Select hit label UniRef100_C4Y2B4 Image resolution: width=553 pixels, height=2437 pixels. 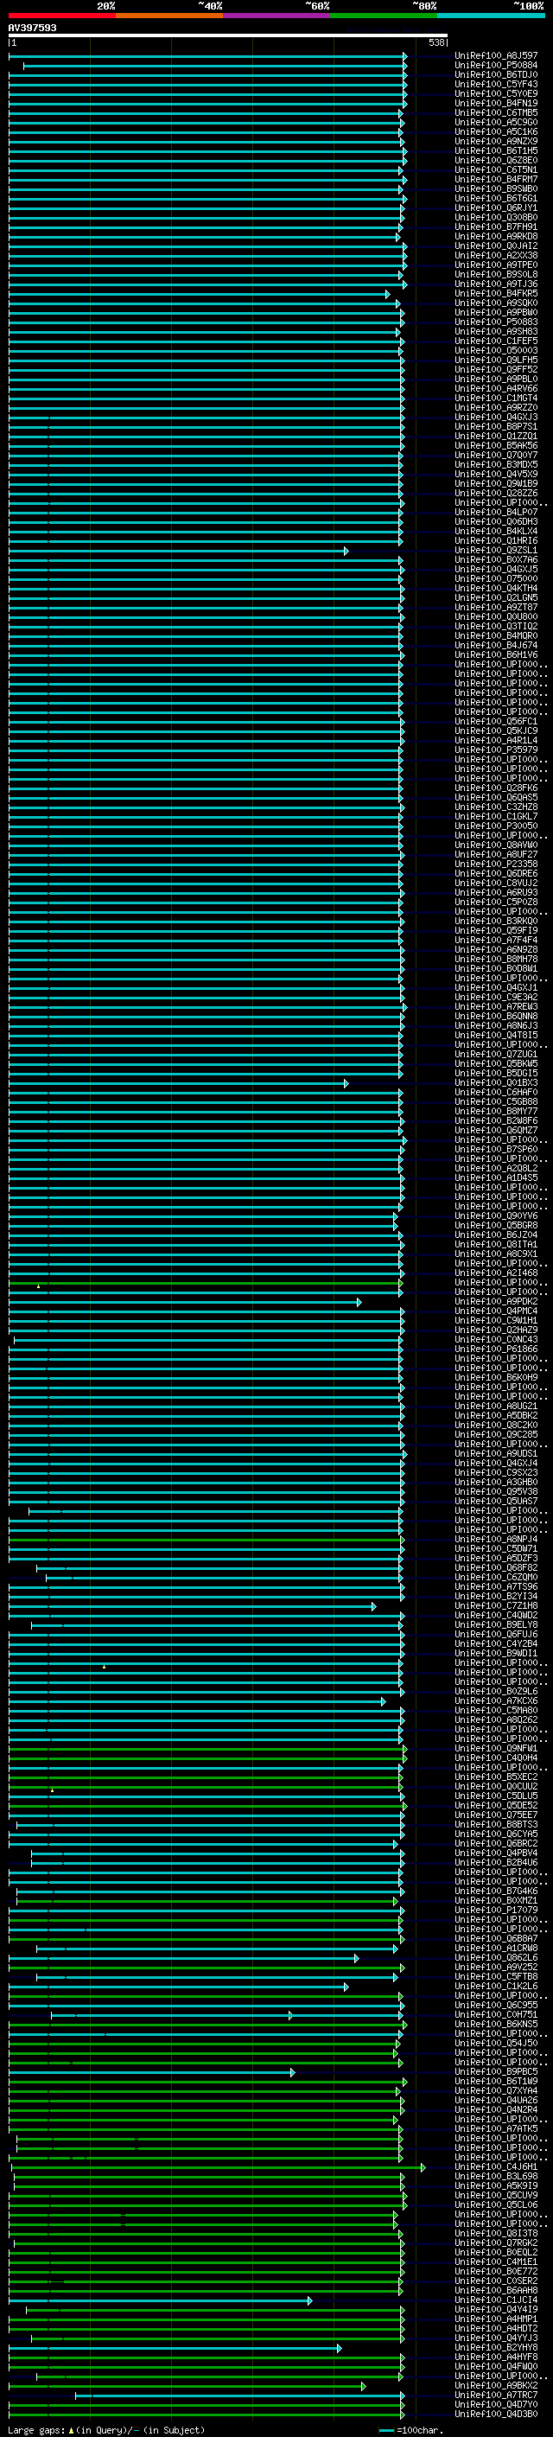point(495,1643)
